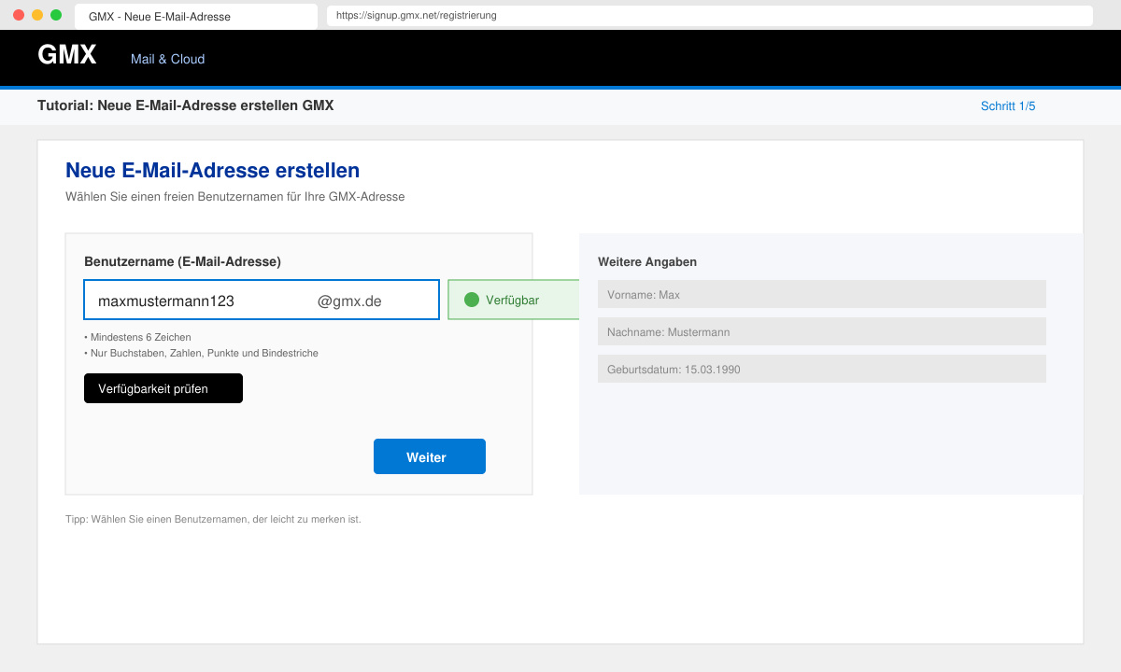Click the Nur Buchstaben, Zahlen hint text

(x=201, y=353)
